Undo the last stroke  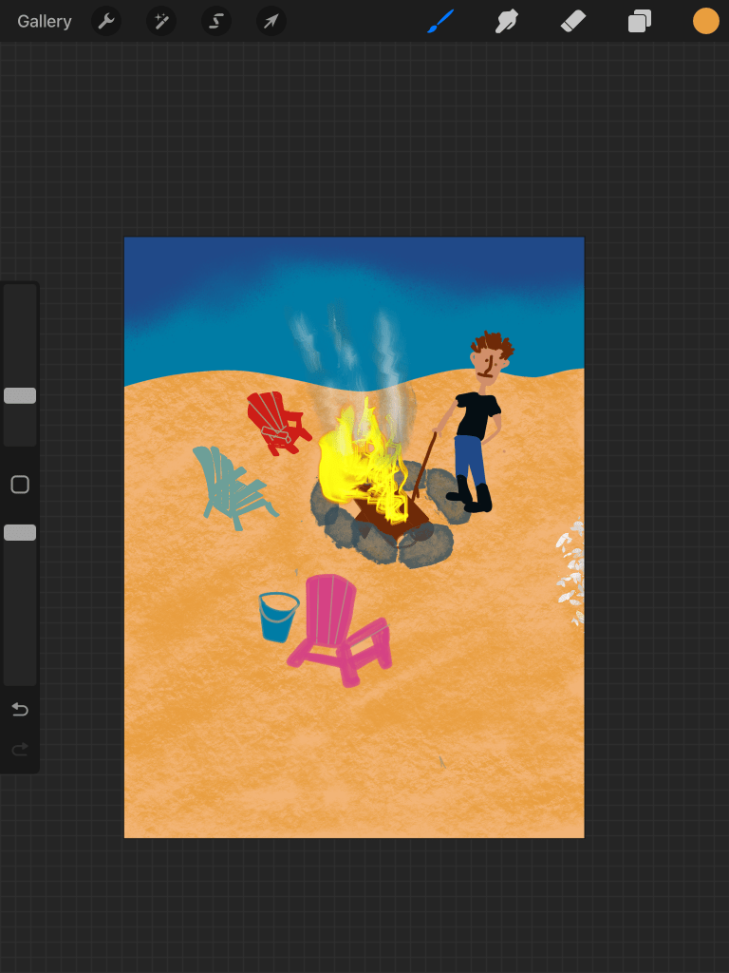tap(20, 710)
